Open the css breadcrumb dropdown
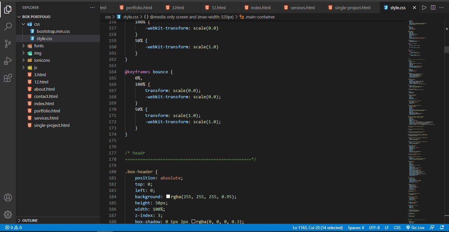 (108, 17)
